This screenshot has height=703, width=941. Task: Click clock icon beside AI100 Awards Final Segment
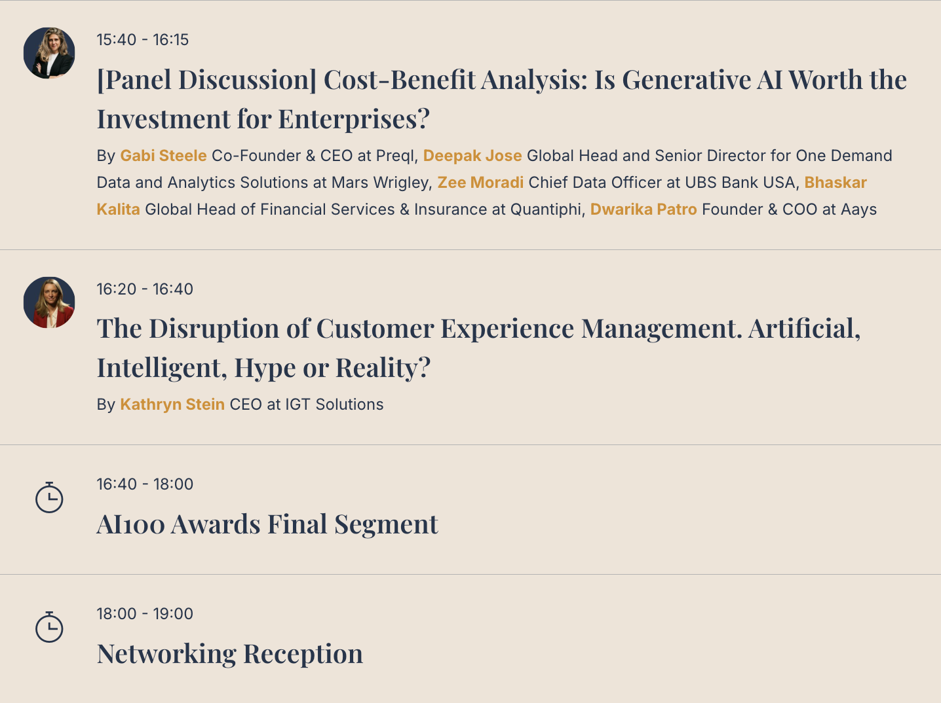pos(49,497)
